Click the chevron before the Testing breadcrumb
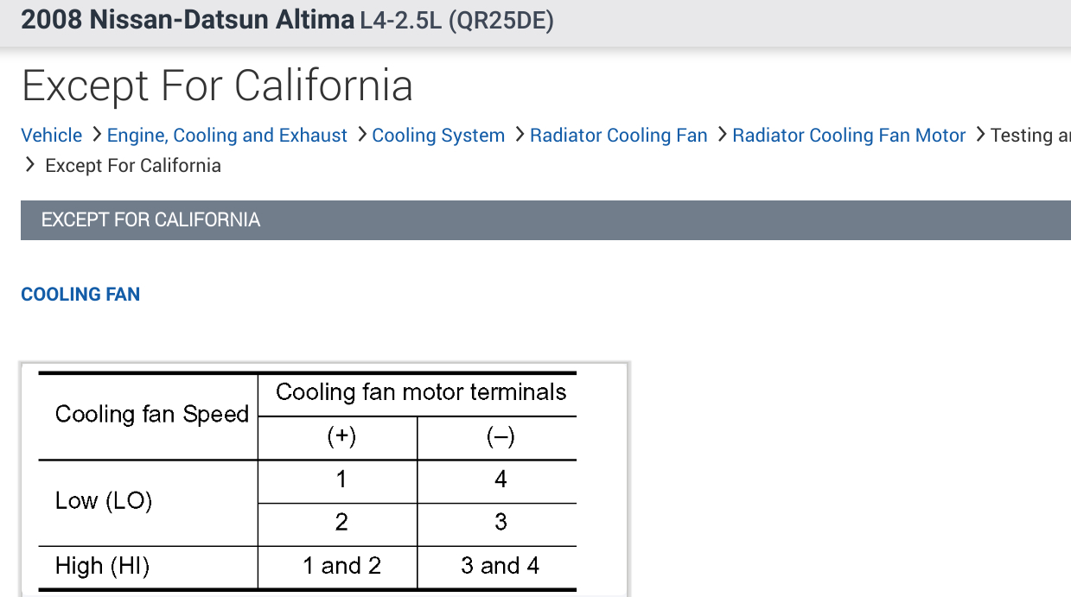Image resolution: width=1071 pixels, height=597 pixels. 979,135
